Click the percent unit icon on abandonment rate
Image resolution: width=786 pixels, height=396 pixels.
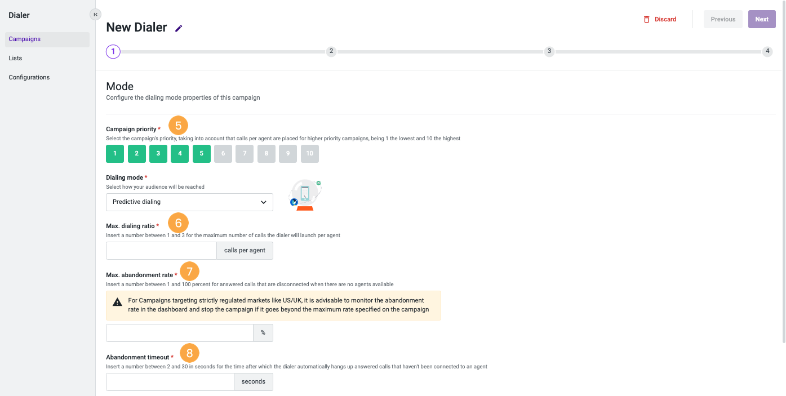coord(263,332)
